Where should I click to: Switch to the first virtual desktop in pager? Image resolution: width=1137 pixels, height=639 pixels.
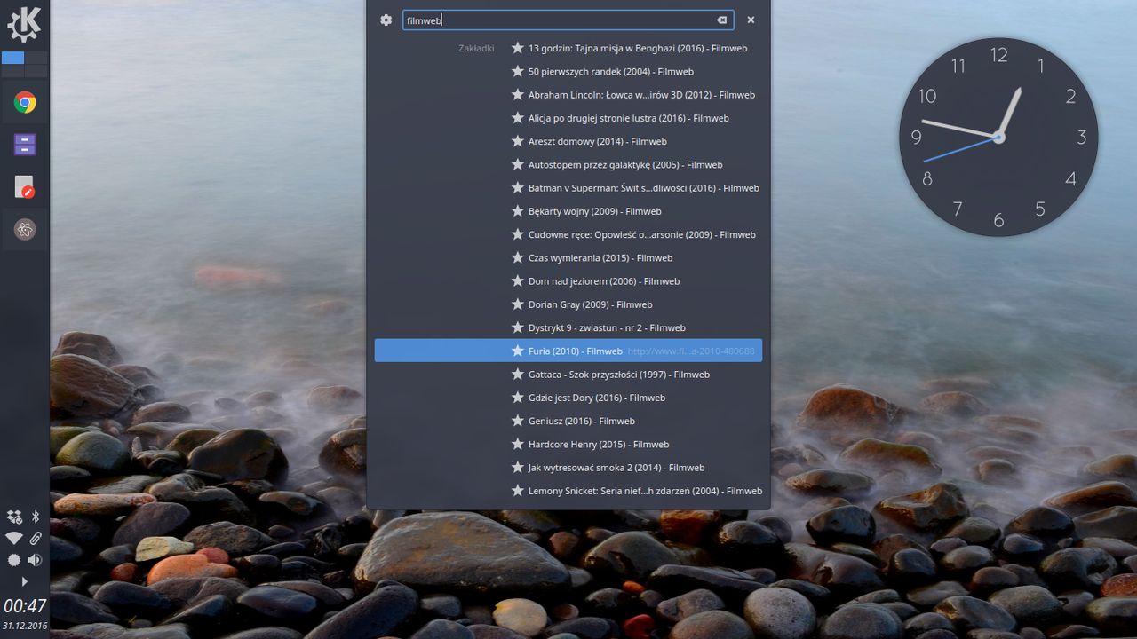(13, 58)
